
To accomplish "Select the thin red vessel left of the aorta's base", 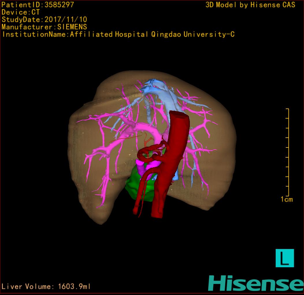I will tap(139, 200).
